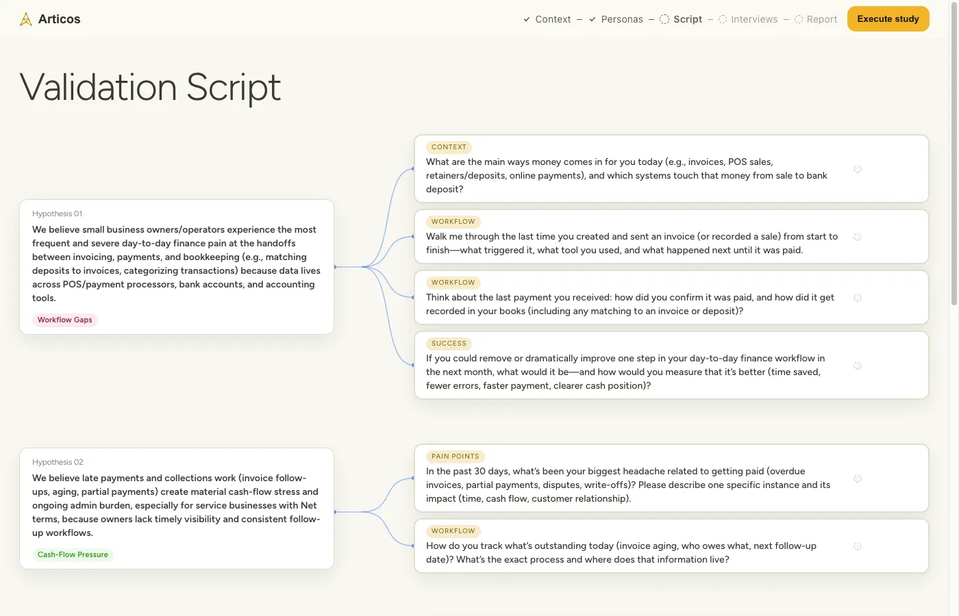
Task: Click the vertical page scrollbar
Action: (x=954, y=153)
